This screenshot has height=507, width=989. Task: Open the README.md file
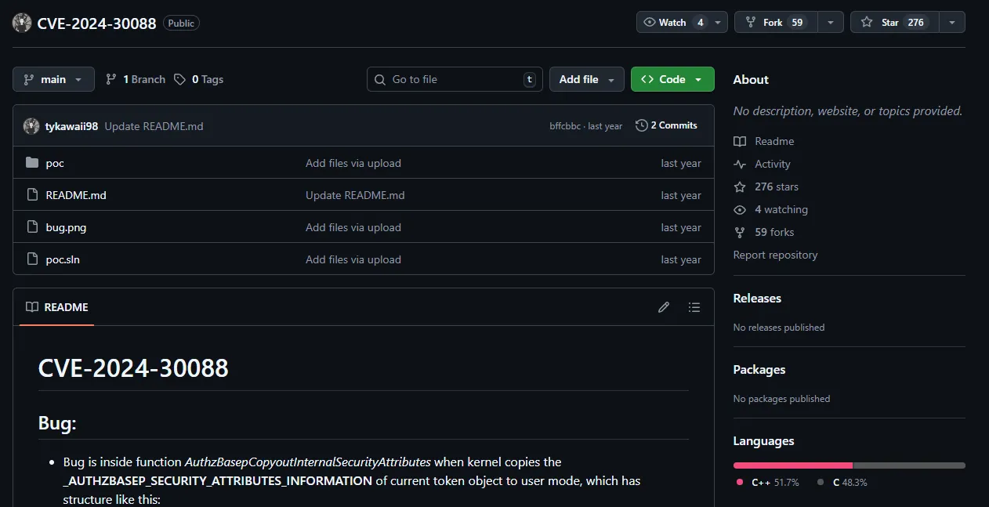click(x=76, y=195)
